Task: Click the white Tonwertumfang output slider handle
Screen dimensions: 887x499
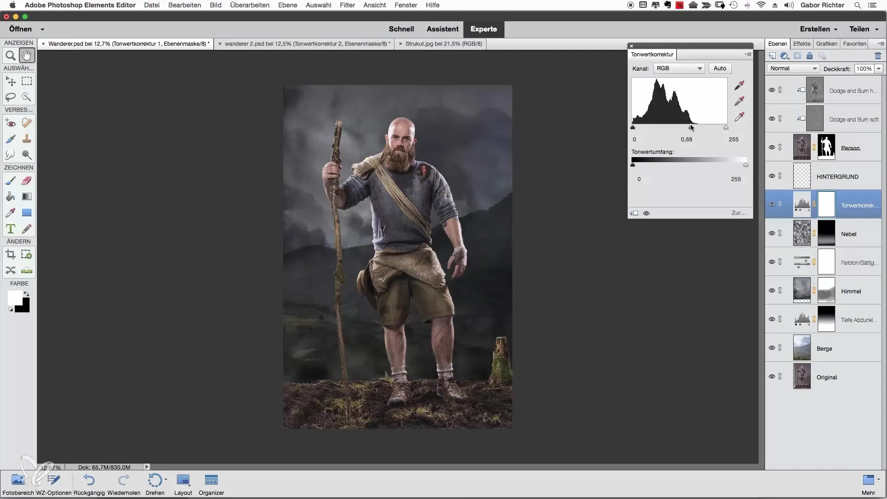Action: [746, 164]
